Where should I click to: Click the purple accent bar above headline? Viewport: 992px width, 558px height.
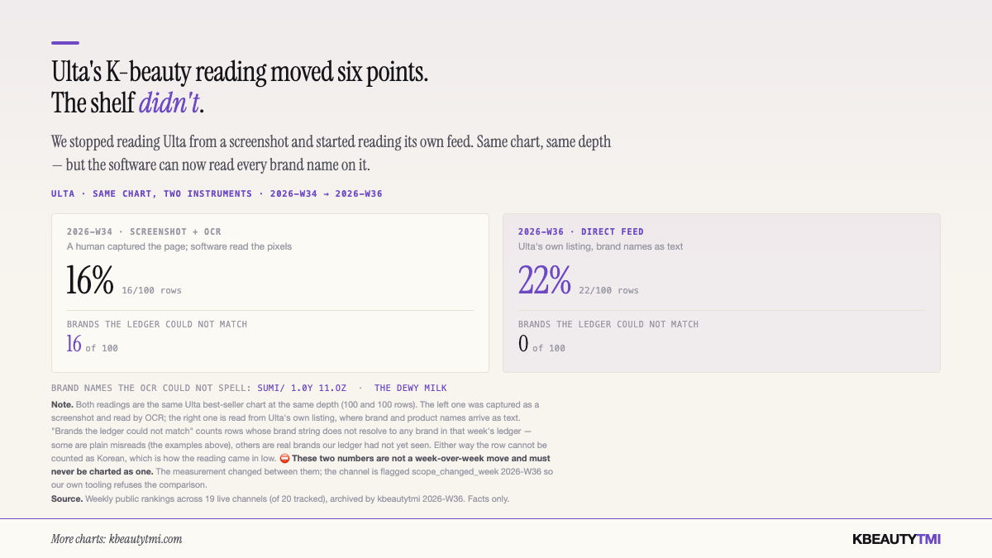(x=65, y=42)
